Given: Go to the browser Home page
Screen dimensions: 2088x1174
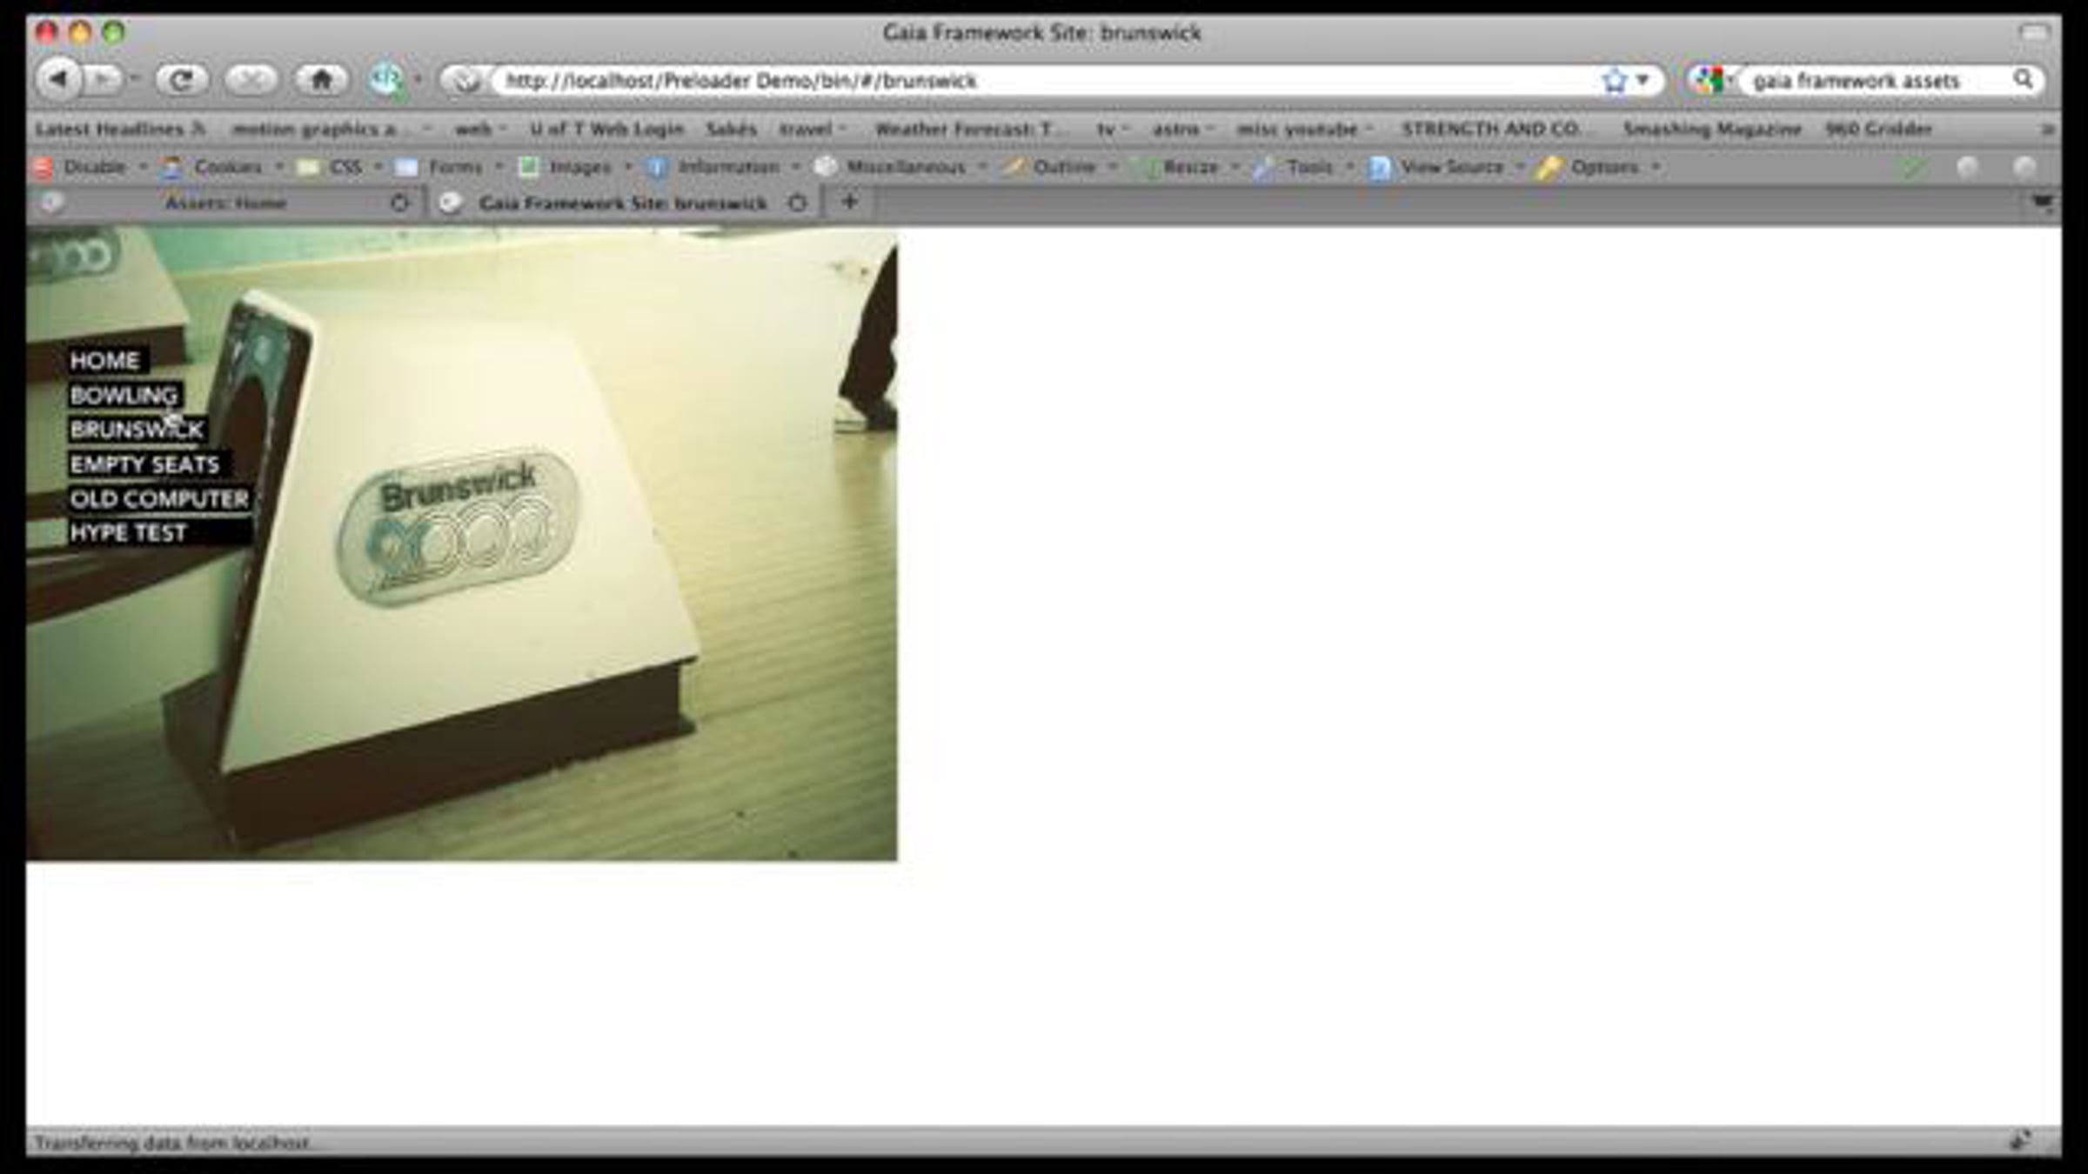Looking at the screenshot, I should (321, 80).
